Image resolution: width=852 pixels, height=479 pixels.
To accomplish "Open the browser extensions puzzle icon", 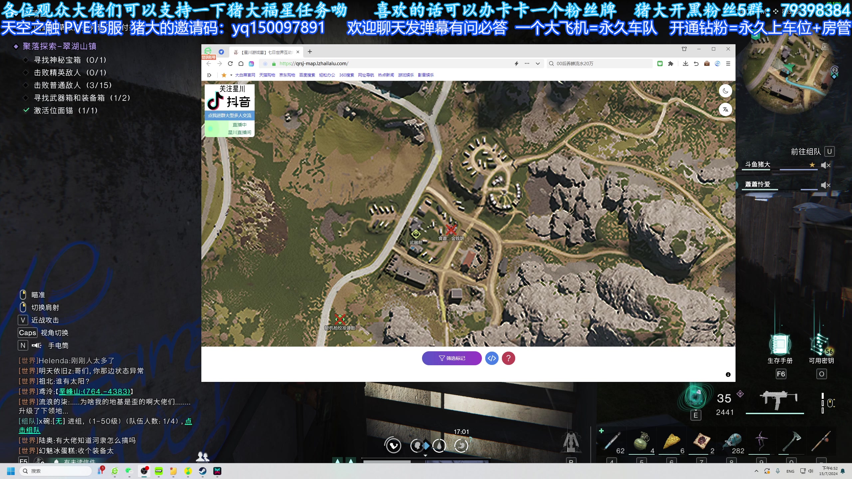I will coord(671,64).
